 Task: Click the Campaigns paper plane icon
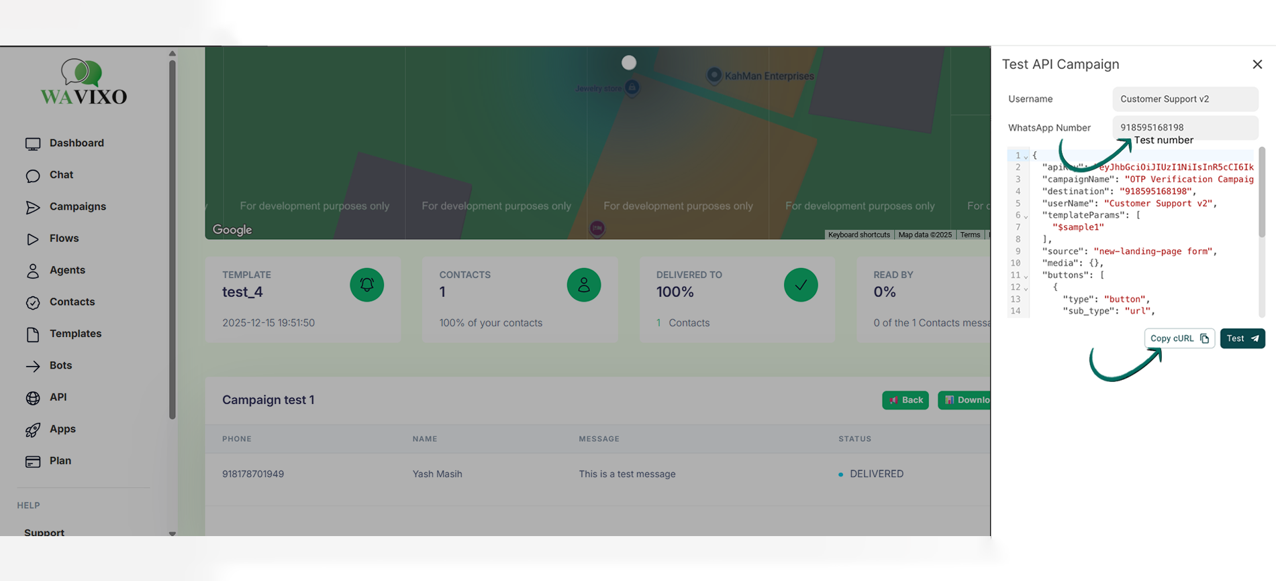(33, 208)
